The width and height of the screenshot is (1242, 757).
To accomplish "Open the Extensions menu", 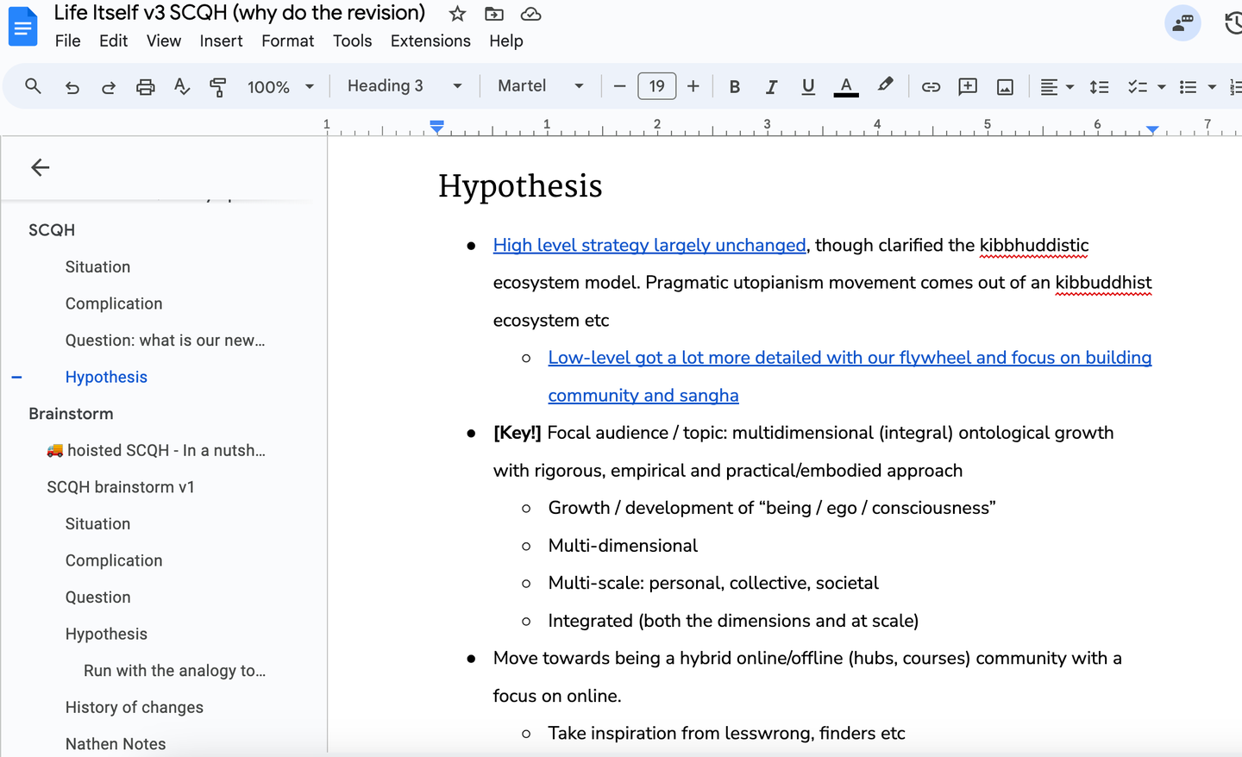I will [430, 41].
